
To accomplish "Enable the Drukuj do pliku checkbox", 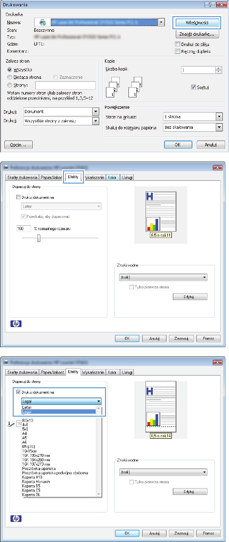I will (x=177, y=44).
